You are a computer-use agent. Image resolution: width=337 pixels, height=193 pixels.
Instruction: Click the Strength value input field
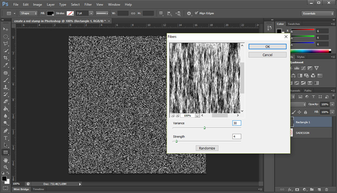[x=236, y=136]
